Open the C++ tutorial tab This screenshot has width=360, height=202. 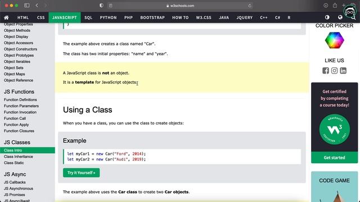coord(264,17)
